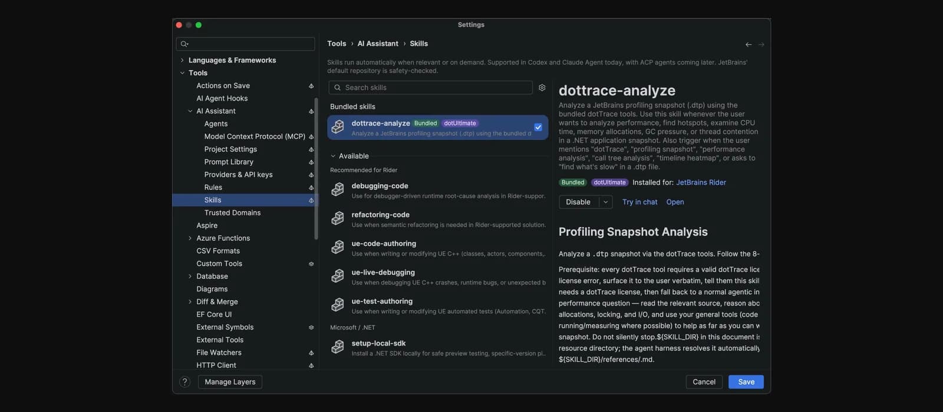Click the layer icon beside Providers & API keys
943x412 pixels.
[311, 175]
